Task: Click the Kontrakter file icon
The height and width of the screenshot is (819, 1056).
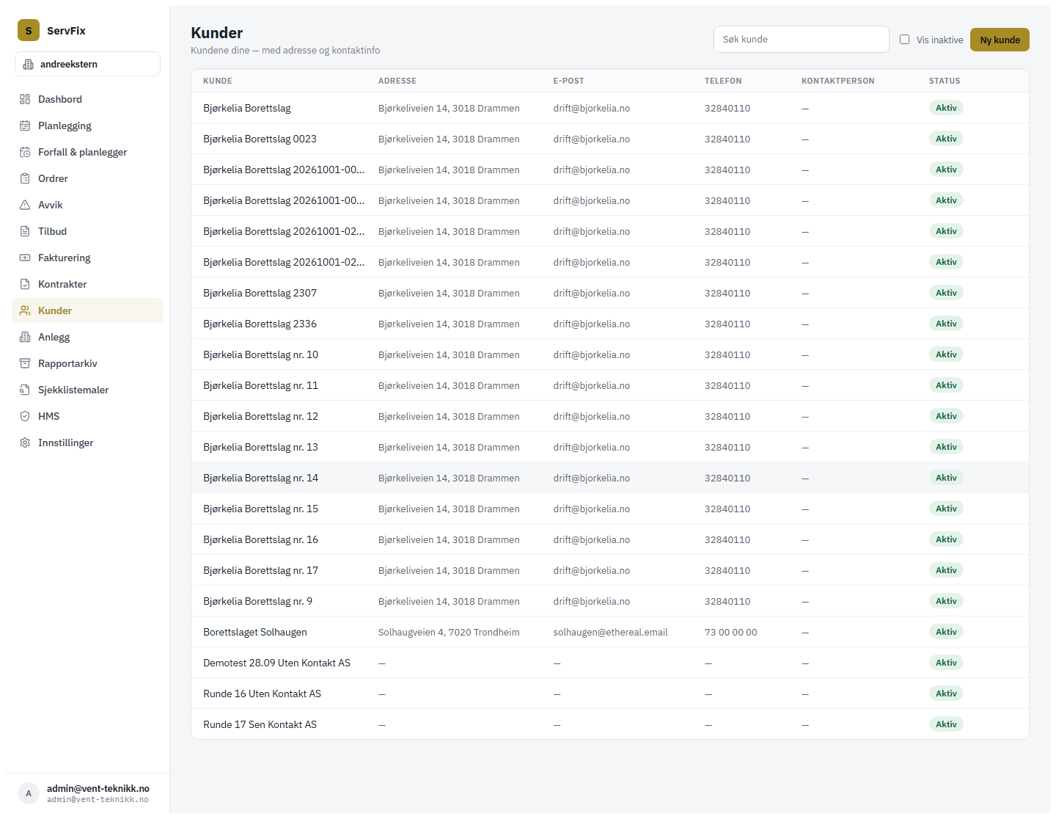Action: (25, 284)
